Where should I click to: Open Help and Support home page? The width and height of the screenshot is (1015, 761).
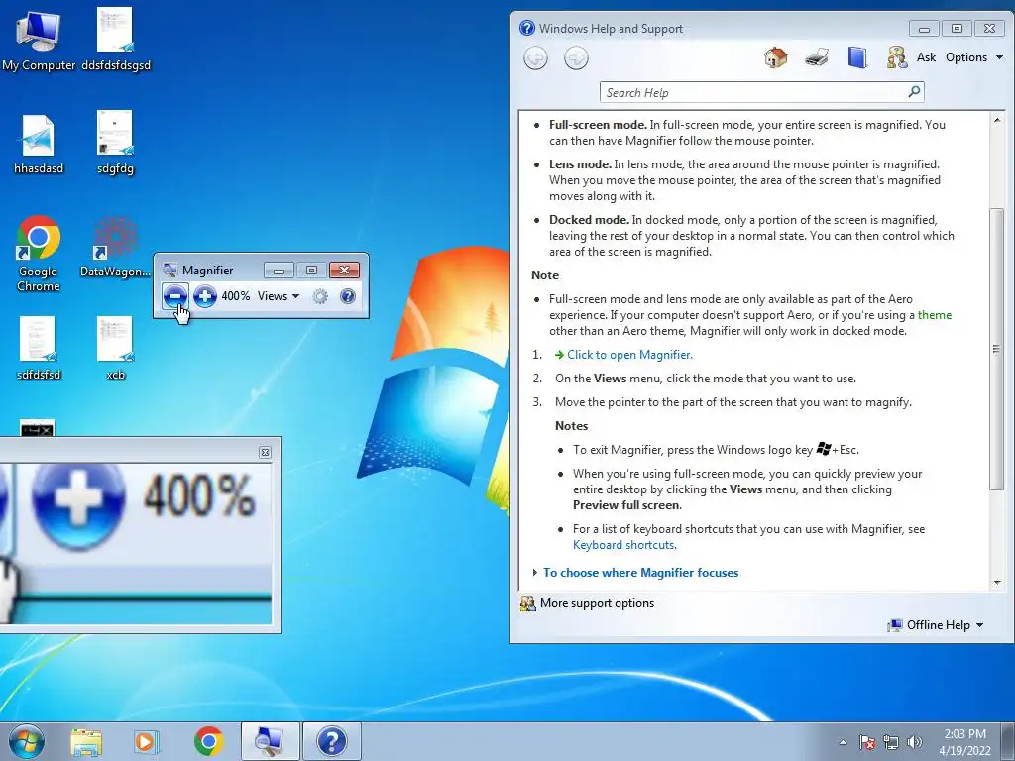point(775,57)
